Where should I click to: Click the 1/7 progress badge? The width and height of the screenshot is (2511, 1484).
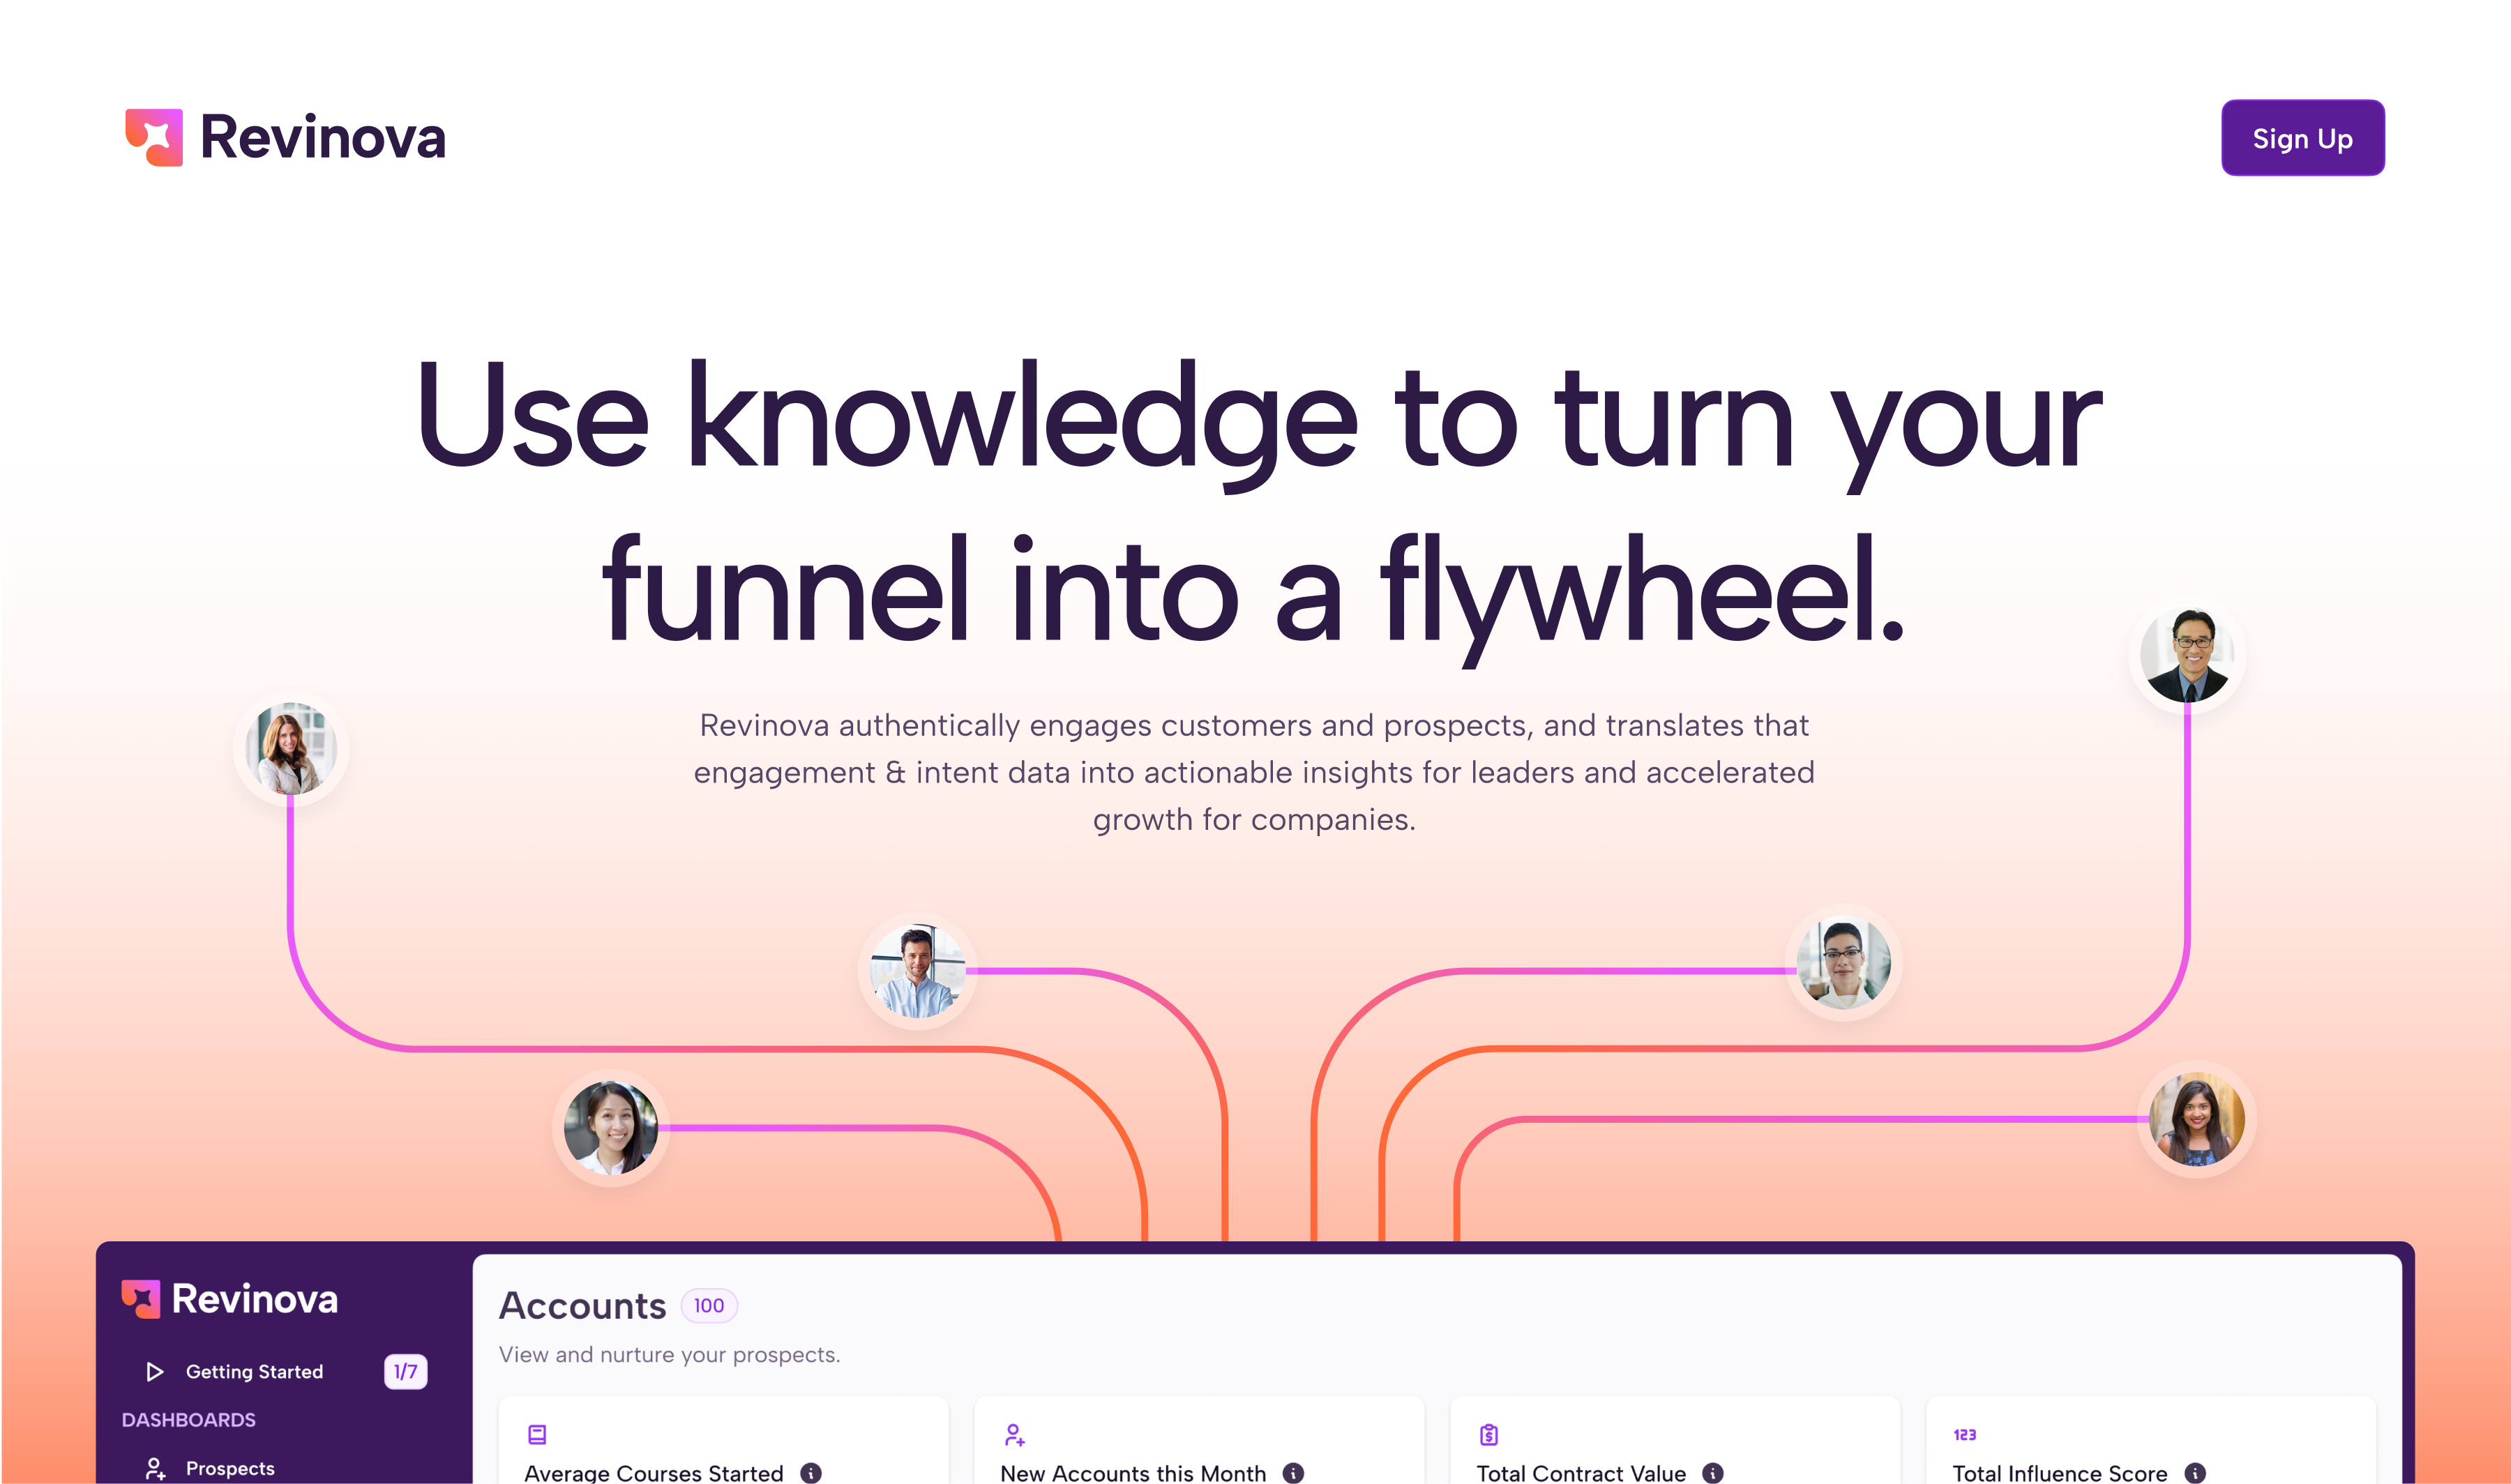(405, 1371)
